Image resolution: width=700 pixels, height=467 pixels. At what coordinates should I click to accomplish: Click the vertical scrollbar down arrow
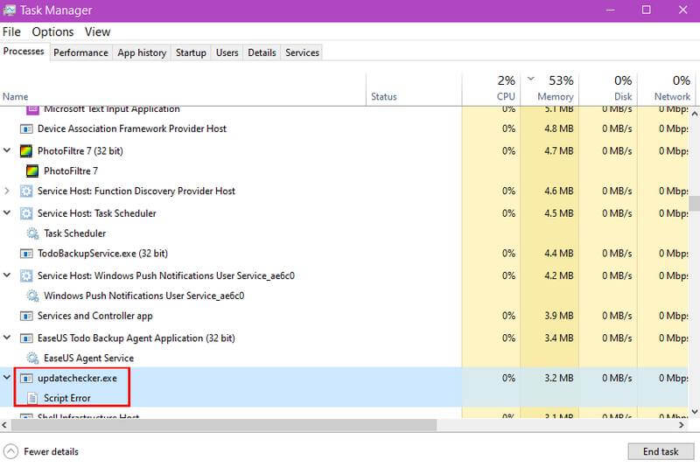click(x=694, y=412)
